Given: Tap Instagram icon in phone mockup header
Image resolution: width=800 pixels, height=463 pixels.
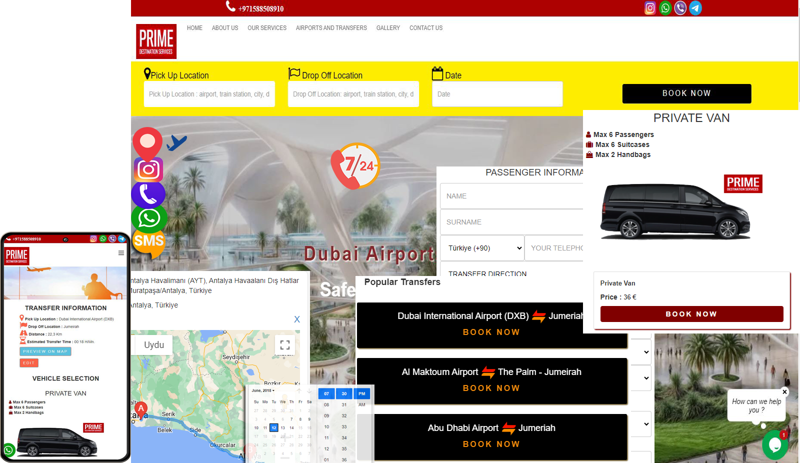Looking at the screenshot, I should (x=93, y=239).
